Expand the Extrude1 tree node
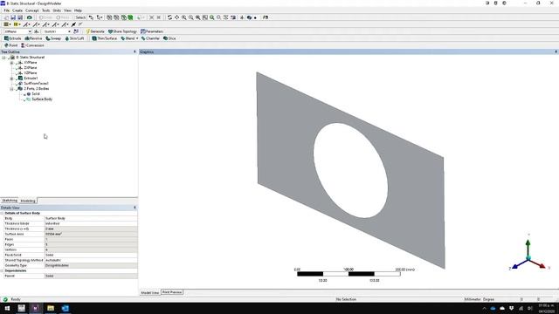Image resolution: width=559 pixels, height=314 pixels. click(11, 78)
